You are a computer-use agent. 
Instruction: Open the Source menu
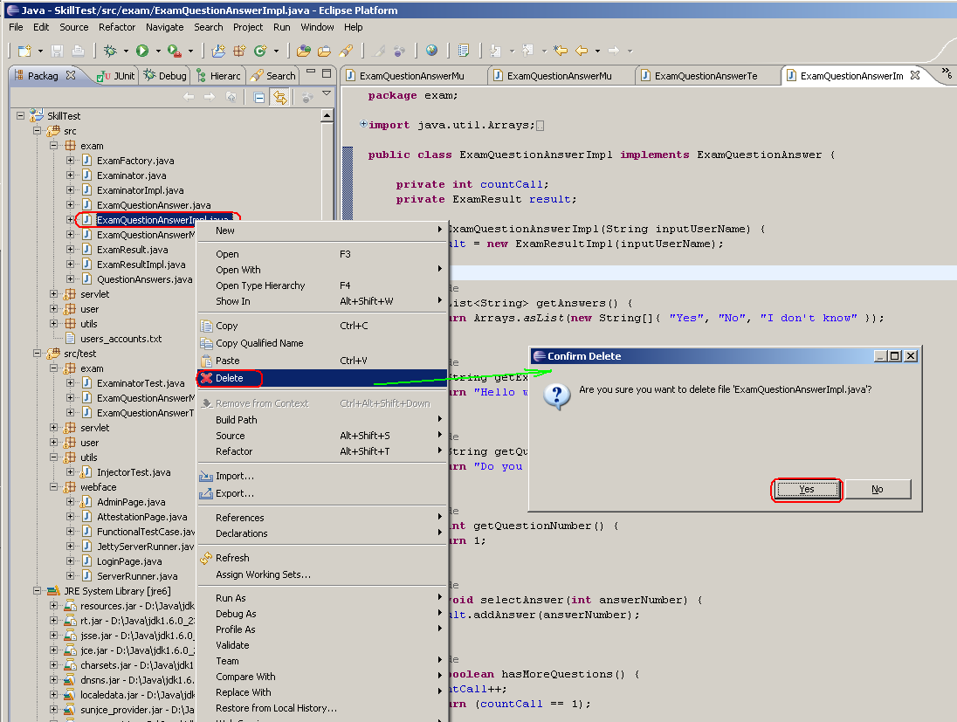(x=73, y=27)
